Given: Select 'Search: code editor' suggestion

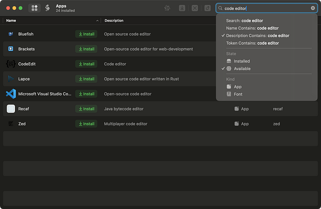Looking at the screenshot, I should click(245, 21).
